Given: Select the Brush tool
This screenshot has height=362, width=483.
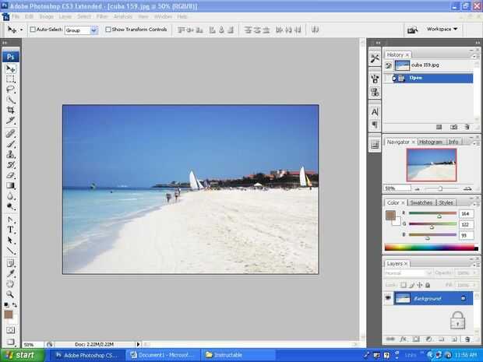Looking at the screenshot, I should click(x=10, y=144).
